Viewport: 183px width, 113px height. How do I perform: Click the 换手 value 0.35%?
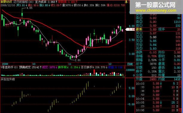(x=152, y=71)
